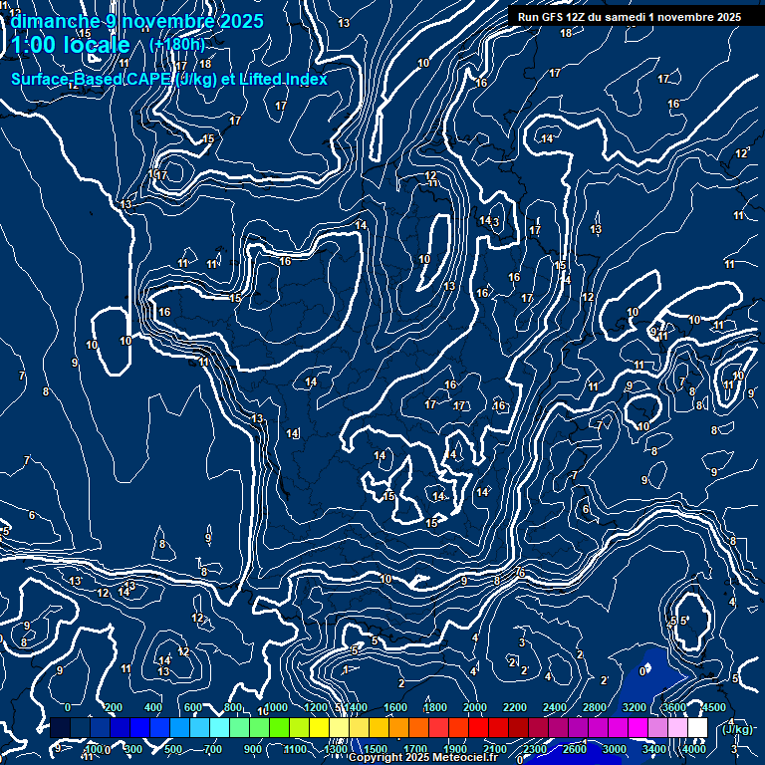
Task: Click the legend value '3400'
Action: click(654, 749)
